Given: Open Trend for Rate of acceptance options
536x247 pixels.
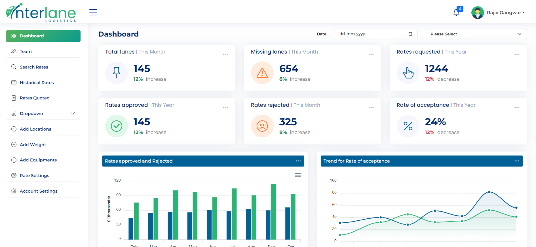Looking at the screenshot, I should click(517, 161).
